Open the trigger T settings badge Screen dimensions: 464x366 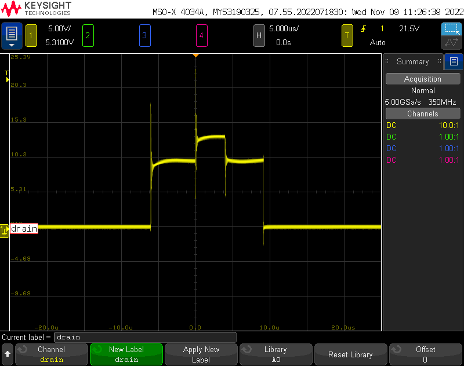[x=347, y=35]
